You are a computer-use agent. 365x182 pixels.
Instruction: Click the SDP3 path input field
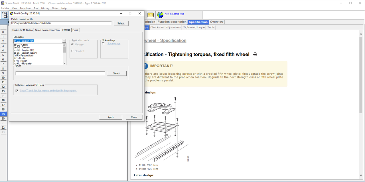coord(60,73)
